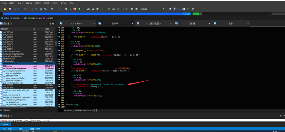This screenshot has width=285, height=132.
Task: Open dropdown arrow beside forward navigation button
Action: 28,9
